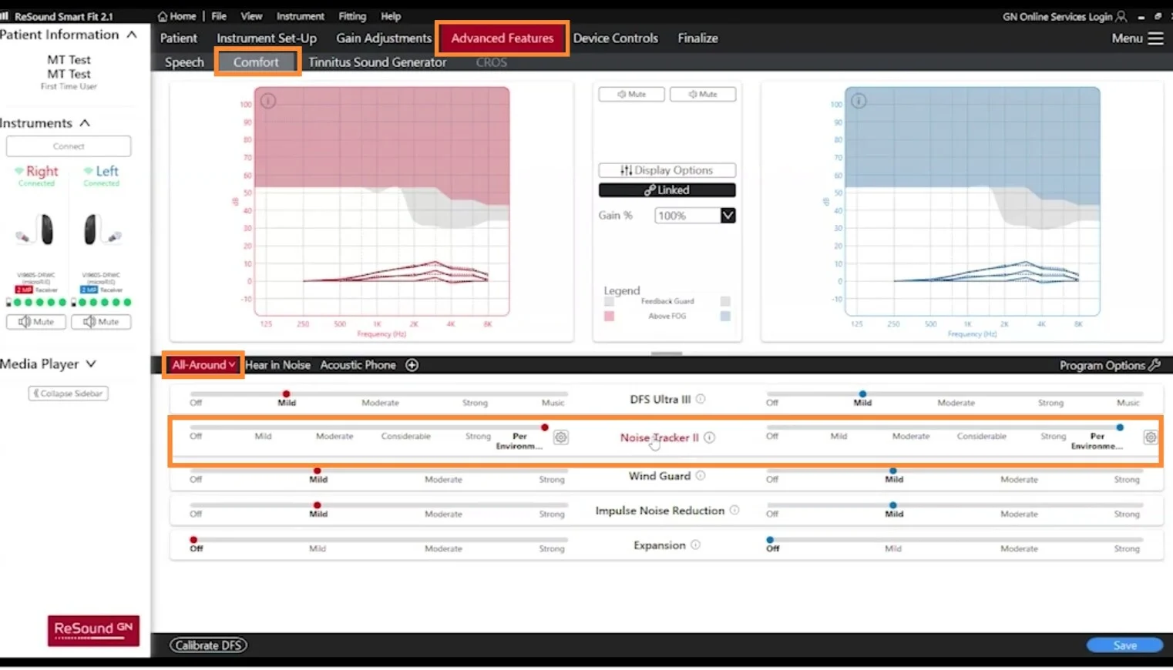Mute the Left instrument in the sidebar
Image resolution: width=1173 pixels, height=670 pixels.
(101, 322)
